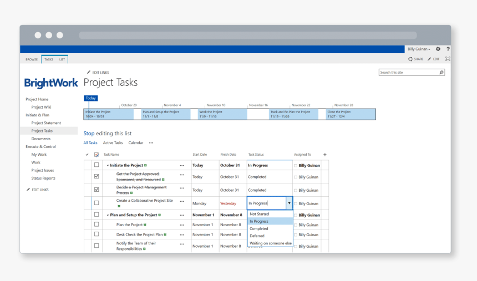Choose Waiting on someone else option
The image size is (477, 281).
pyautogui.click(x=270, y=243)
